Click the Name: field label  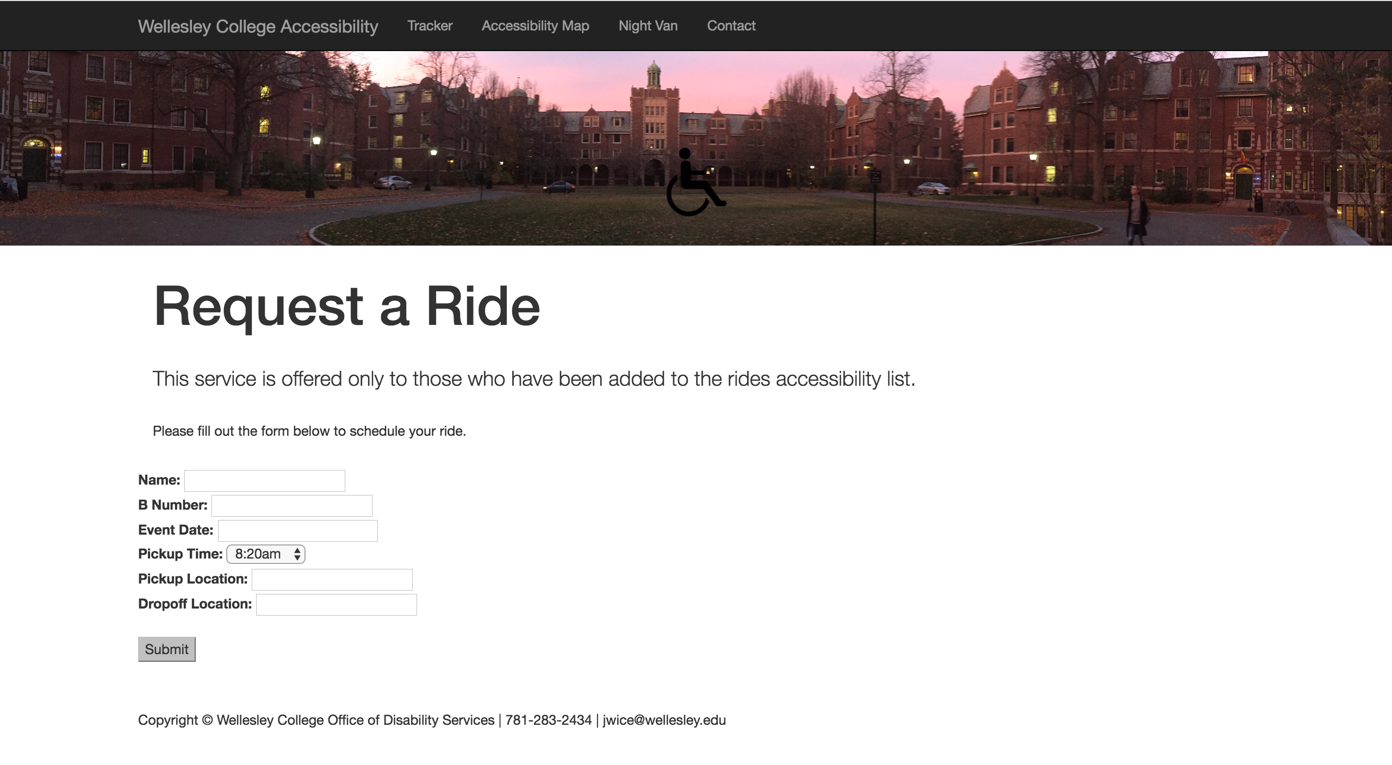[x=159, y=480]
